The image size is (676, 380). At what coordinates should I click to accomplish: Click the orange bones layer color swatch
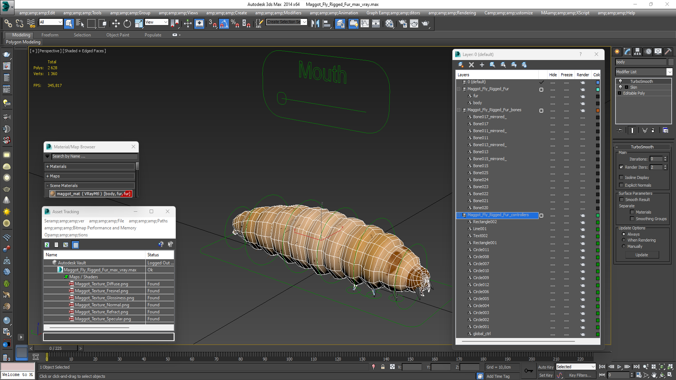pos(597,110)
